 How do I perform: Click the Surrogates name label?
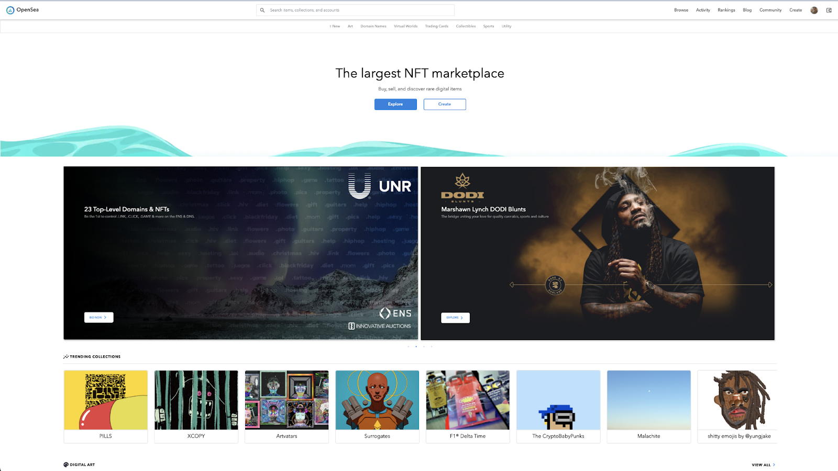377,436
